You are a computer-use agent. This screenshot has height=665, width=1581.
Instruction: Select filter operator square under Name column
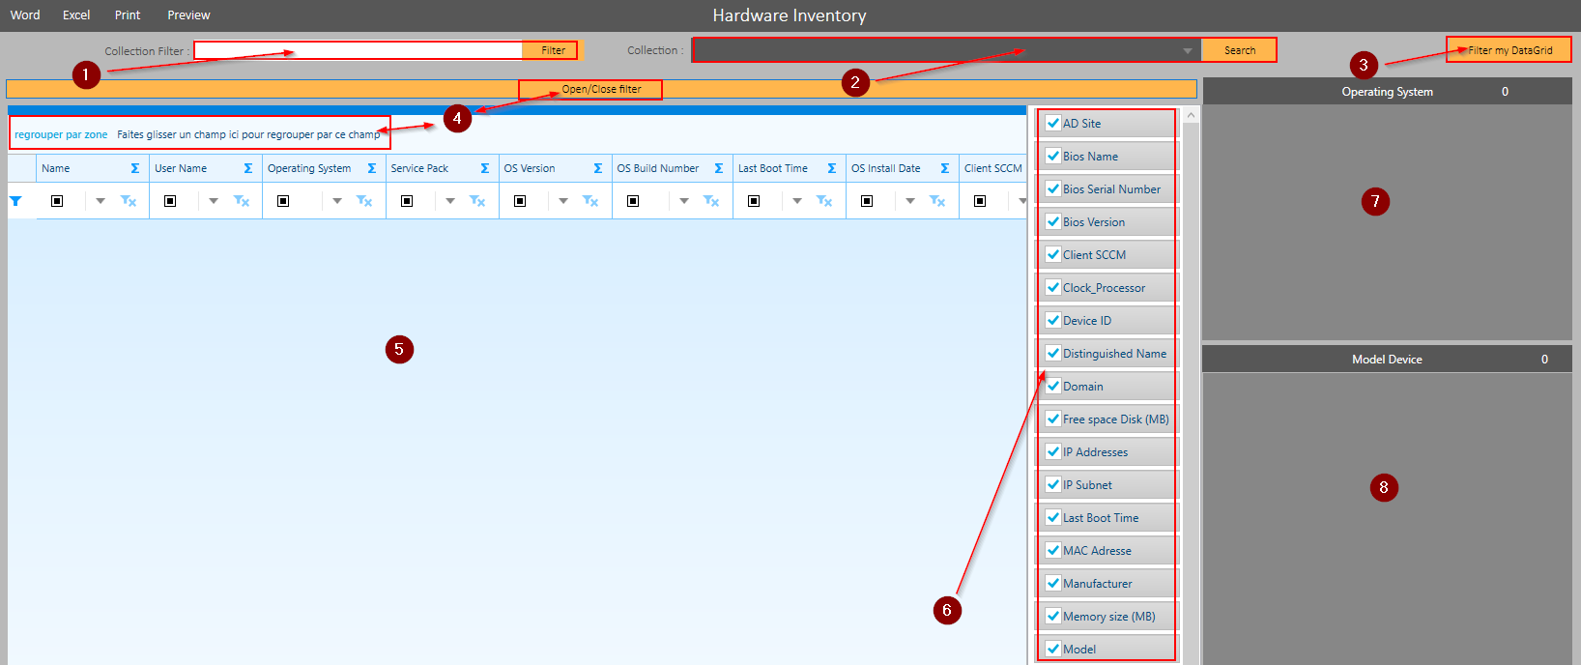[x=57, y=201]
